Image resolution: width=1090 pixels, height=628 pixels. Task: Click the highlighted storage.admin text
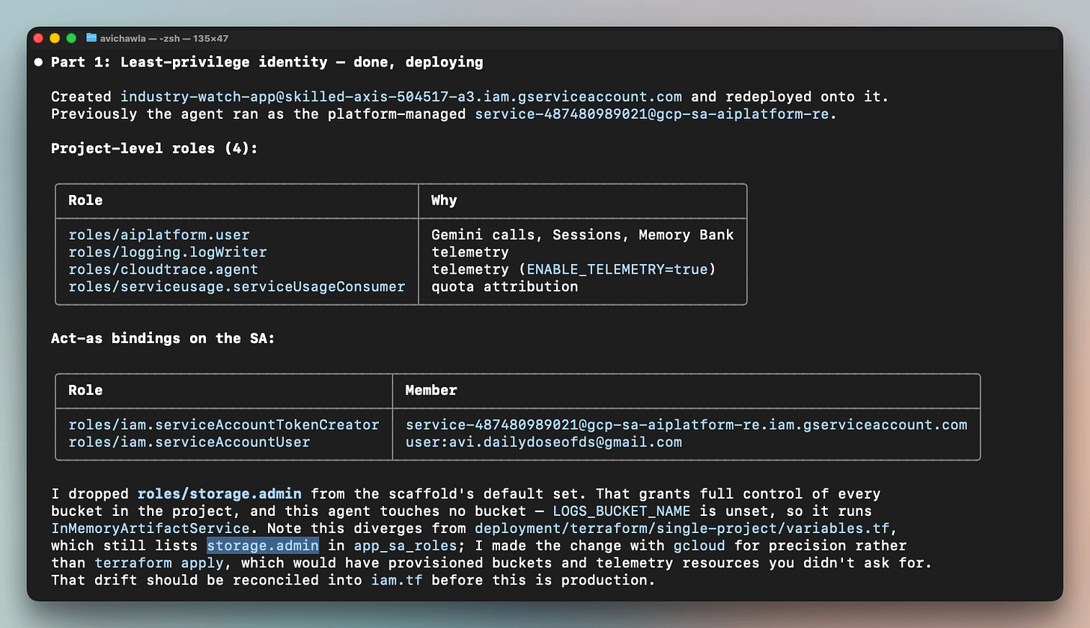263,545
